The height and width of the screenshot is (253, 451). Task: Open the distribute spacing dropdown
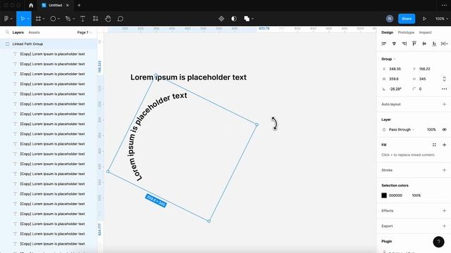(x=445, y=44)
